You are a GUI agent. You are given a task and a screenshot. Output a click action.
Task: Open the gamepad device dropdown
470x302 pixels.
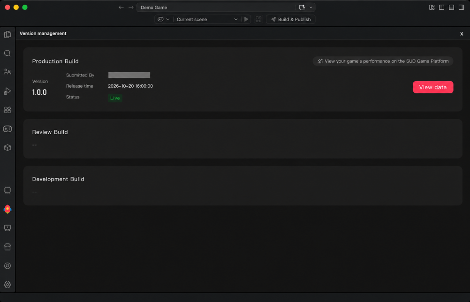click(x=164, y=19)
